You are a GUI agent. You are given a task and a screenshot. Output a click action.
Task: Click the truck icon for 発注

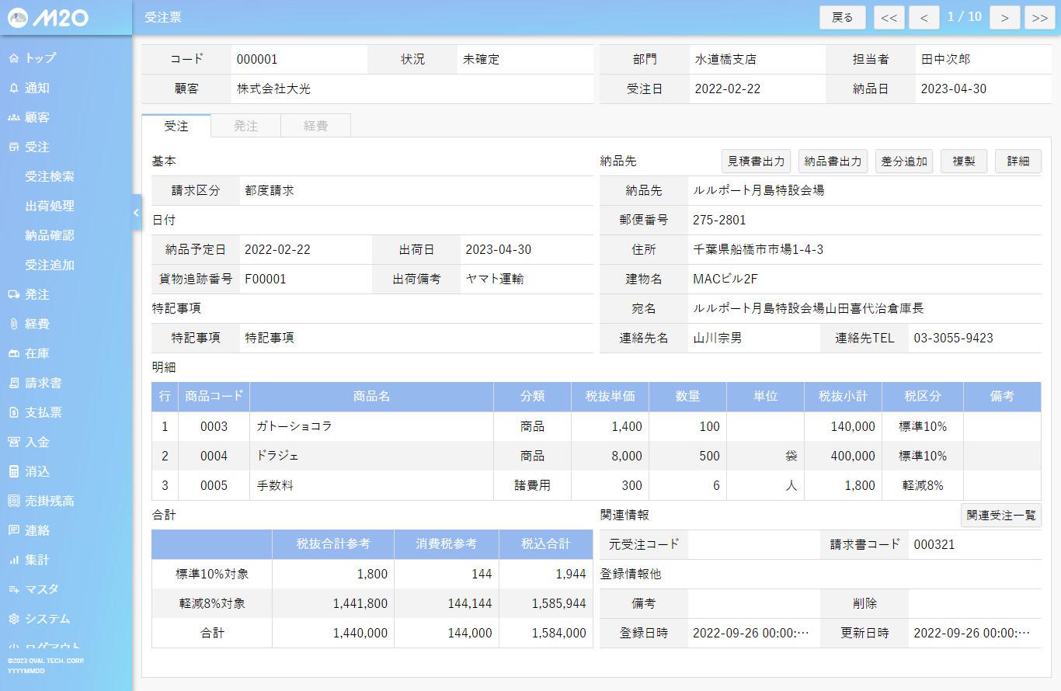point(13,295)
